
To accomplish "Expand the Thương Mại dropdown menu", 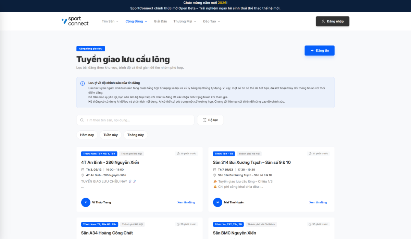I will (x=185, y=21).
